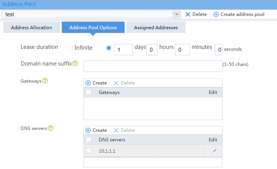This screenshot has width=277, height=169.
Task: Toggle the select-all checkbox in DNS servers header
Action: click(89, 139)
